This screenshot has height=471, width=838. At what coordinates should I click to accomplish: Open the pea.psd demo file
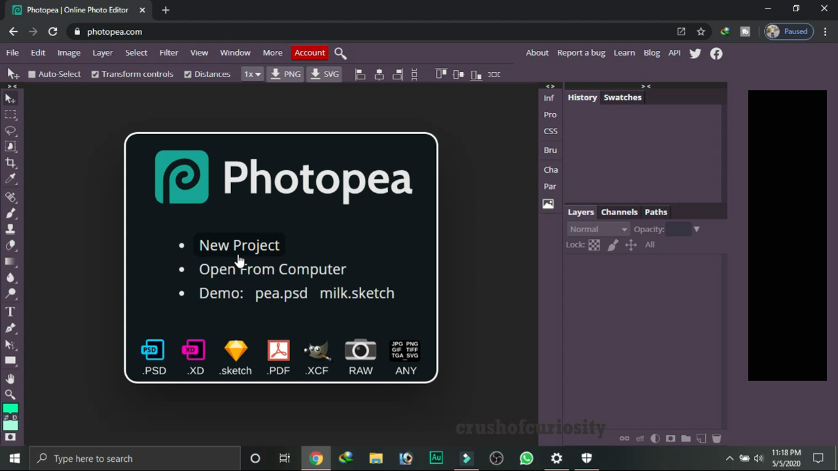[x=281, y=293]
